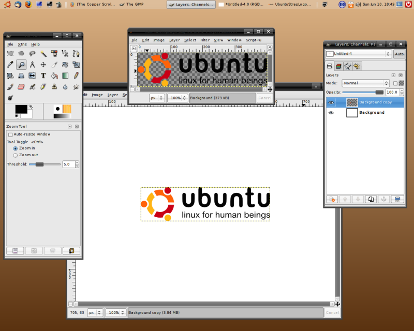Open the Xtns menu in toolbox
This screenshot has height=331, width=414.
(x=22, y=44)
